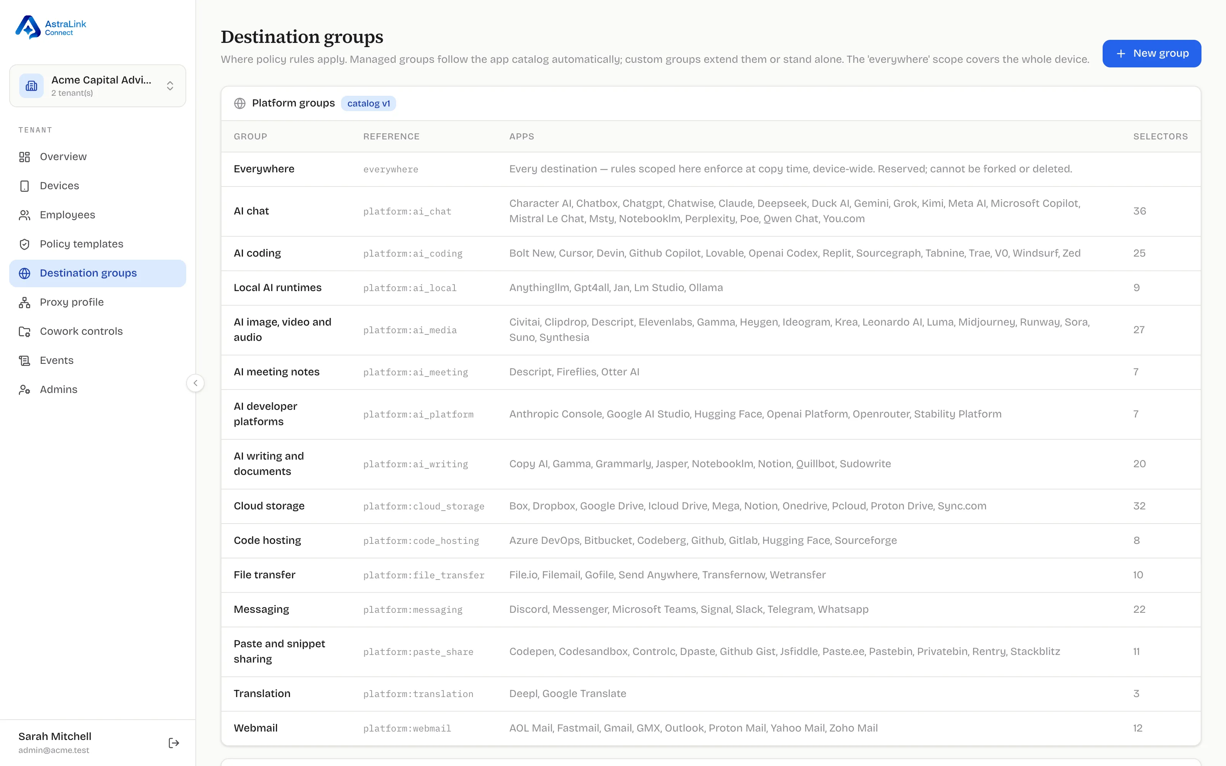Viewport: 1226px width, 766px height.
Task: Select the AI coding group
Action: coord(711,253)
